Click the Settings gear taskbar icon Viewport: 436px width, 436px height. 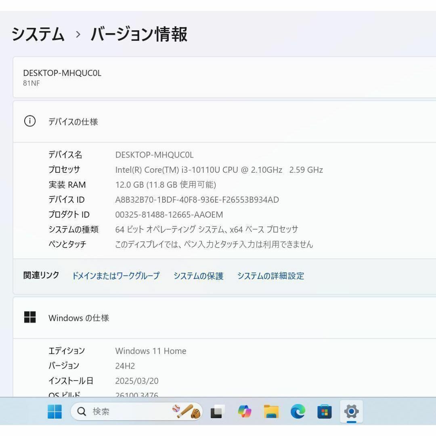tap(351, 411)
